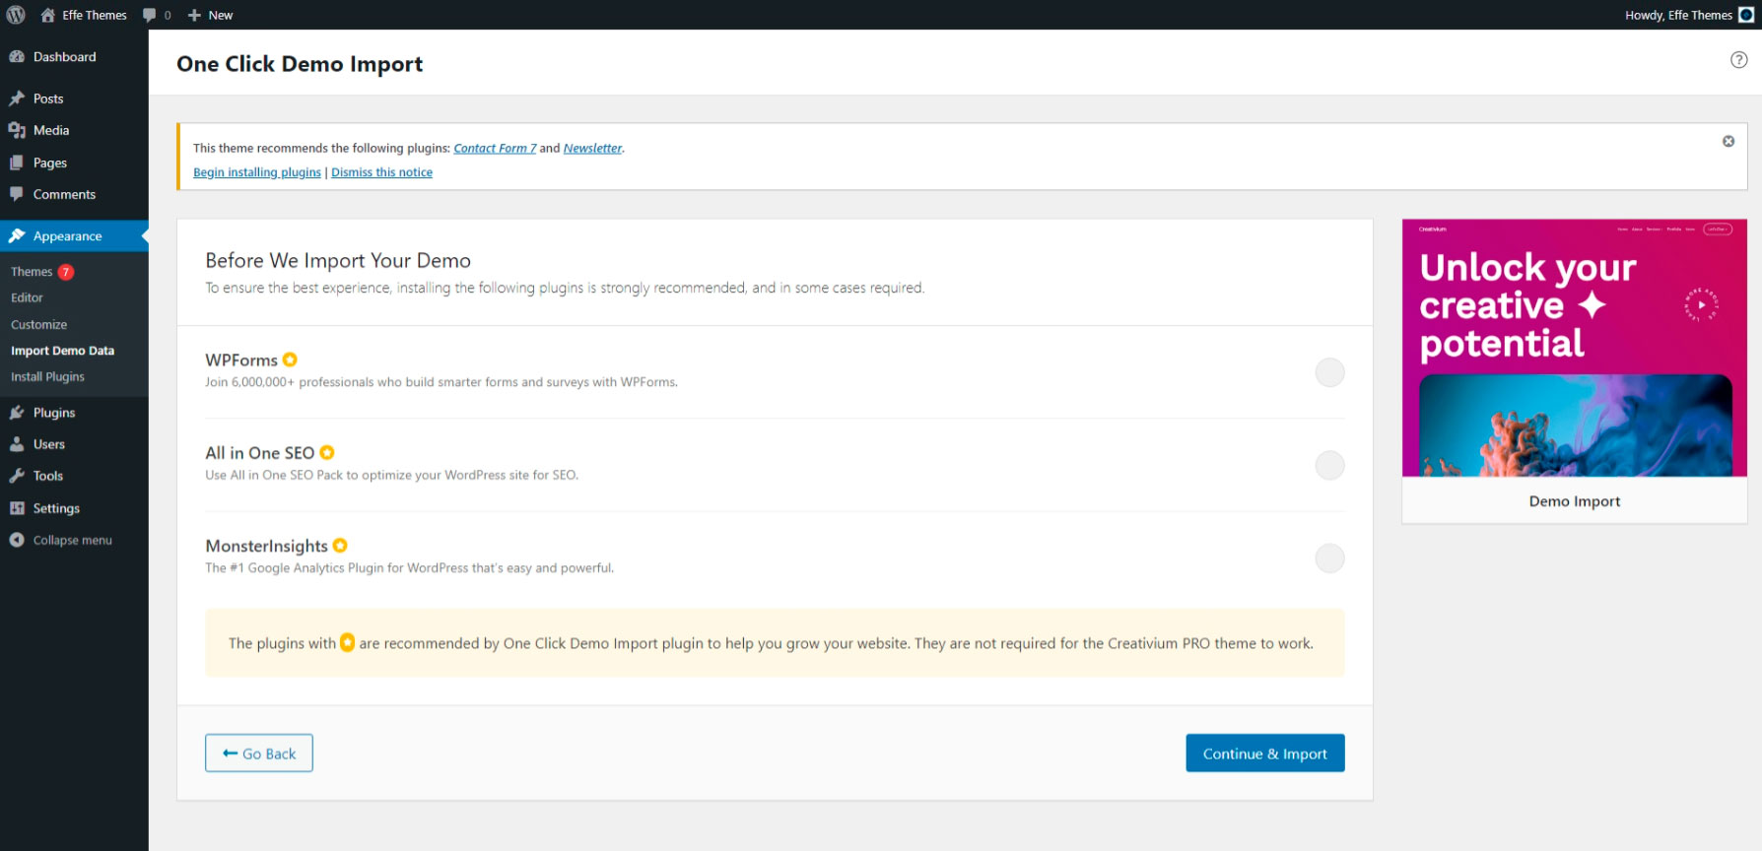
Task: Open comments bubble icon in admin bar
Action: (149, 15)
